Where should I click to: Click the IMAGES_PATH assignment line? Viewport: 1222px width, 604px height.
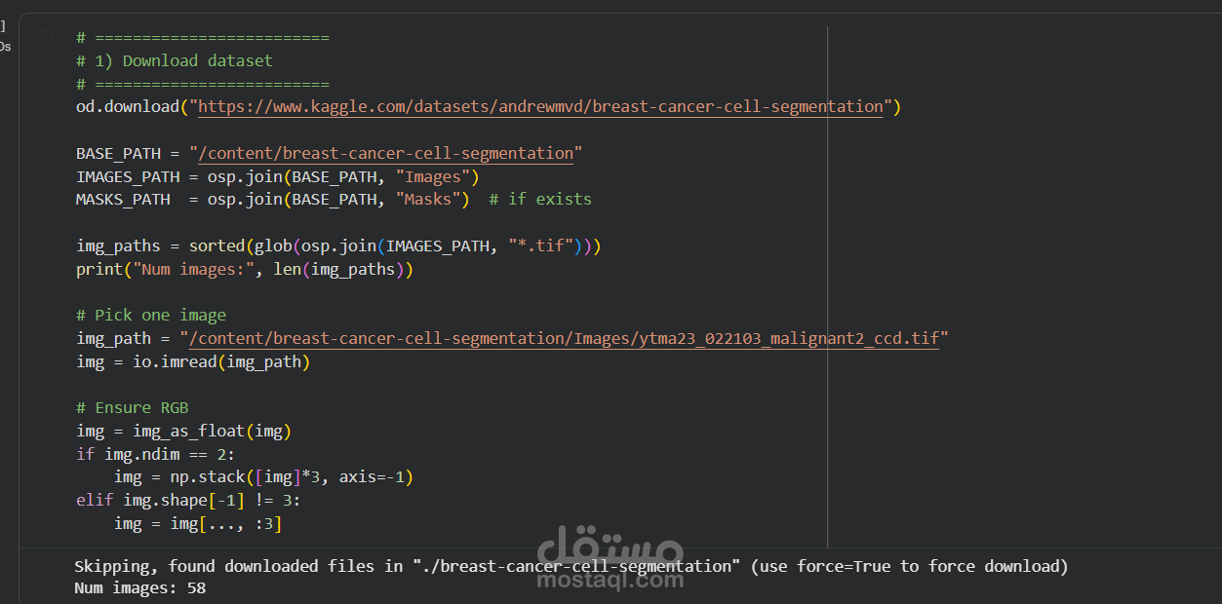[278, 176]
